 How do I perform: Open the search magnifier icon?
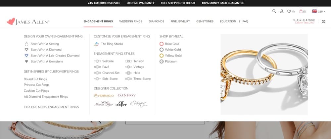[274, 11]
